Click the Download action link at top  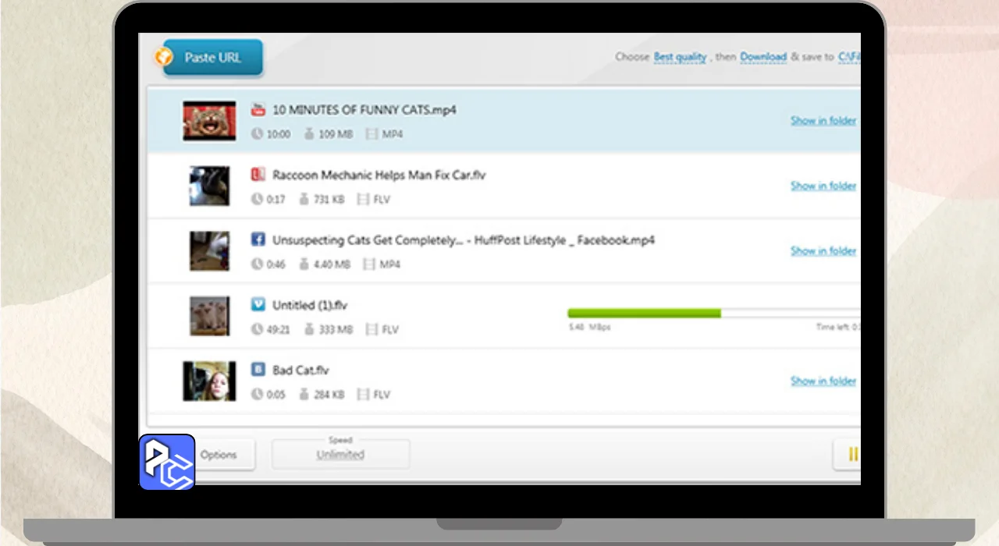tap(763, 57)
